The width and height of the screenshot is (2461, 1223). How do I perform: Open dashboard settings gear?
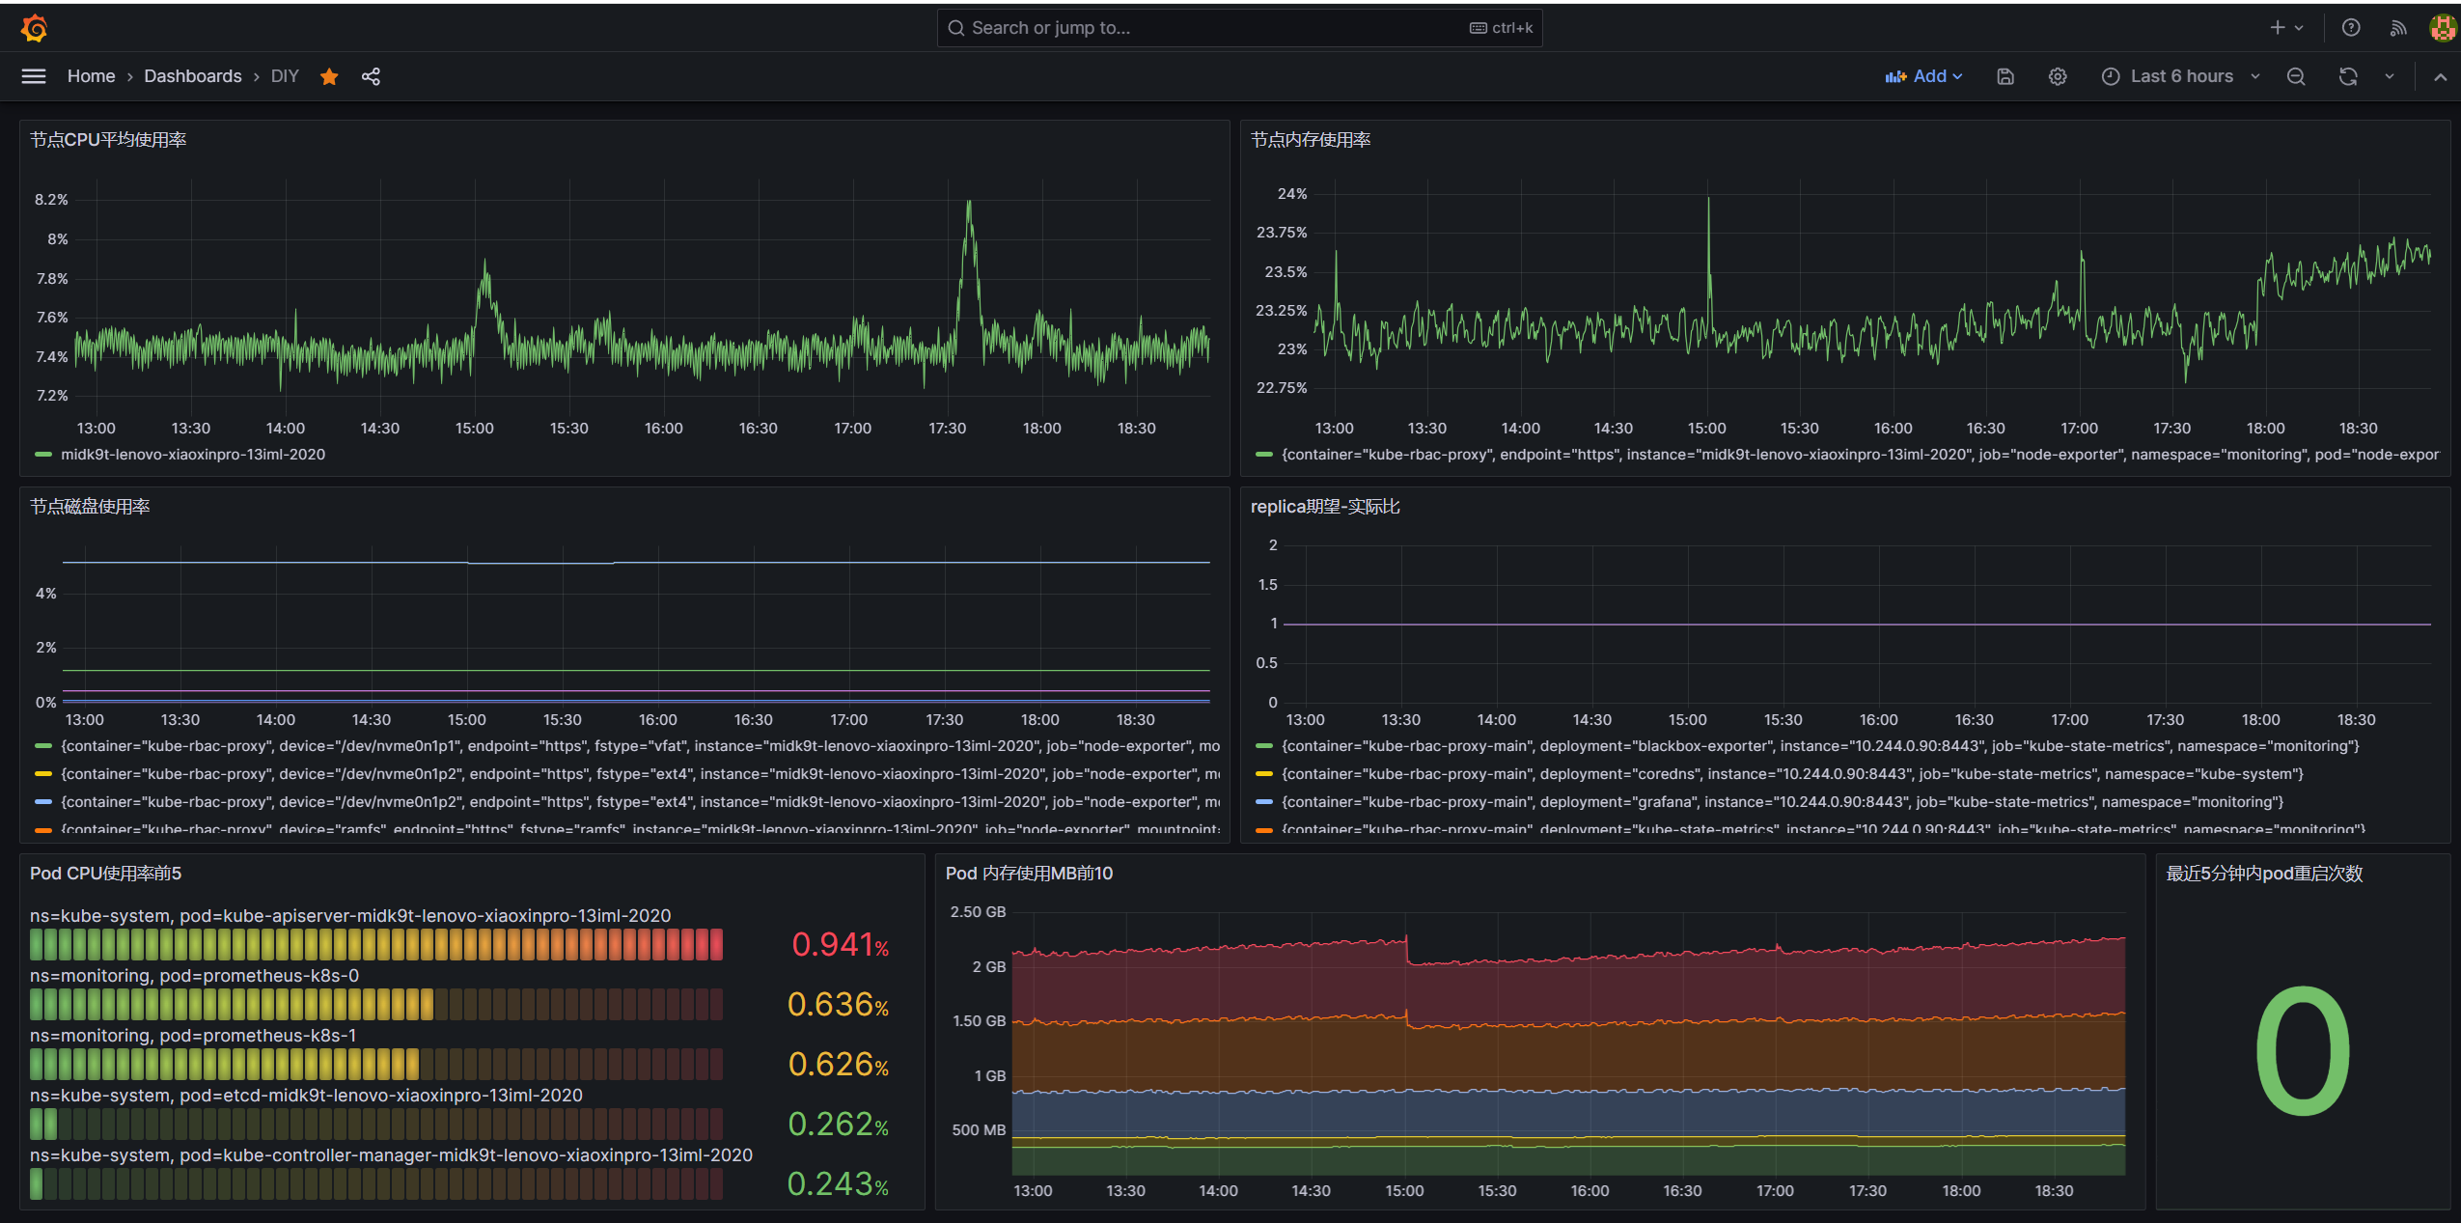click(2057, 76)
